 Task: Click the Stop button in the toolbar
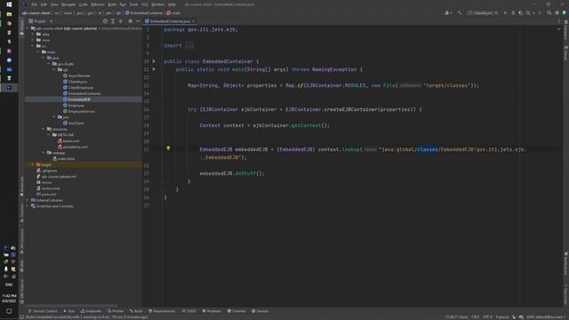(540, 12)
